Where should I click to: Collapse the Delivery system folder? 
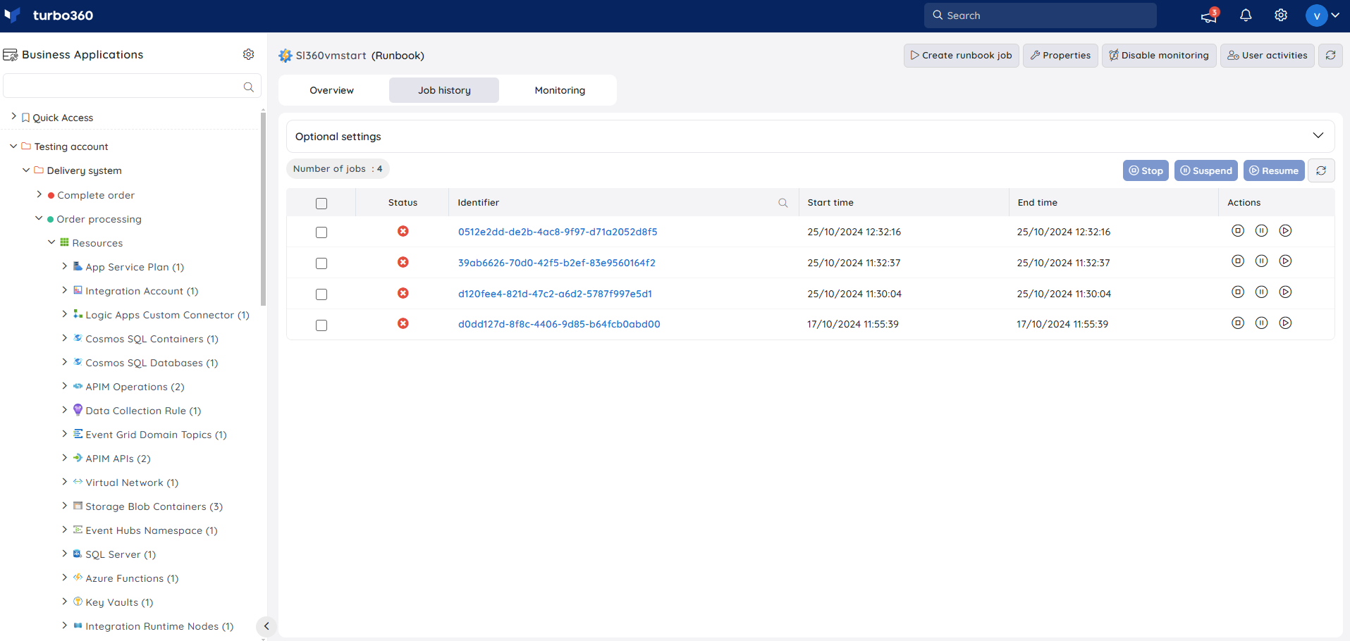click(x=26, y=170)
